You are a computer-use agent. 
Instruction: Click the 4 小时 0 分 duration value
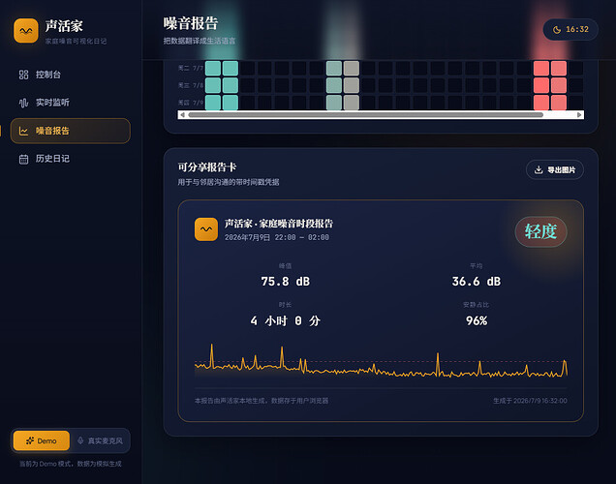(285, 320)
